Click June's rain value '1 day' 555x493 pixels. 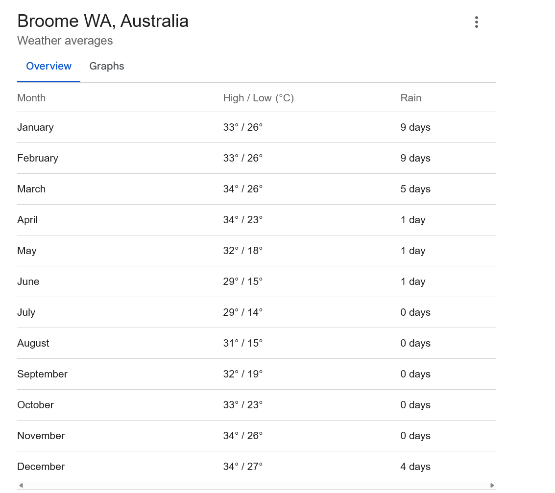point(413,282)
